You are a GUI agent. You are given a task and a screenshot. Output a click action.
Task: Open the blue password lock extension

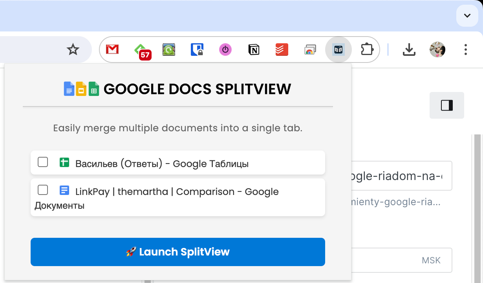click(197, 50)
